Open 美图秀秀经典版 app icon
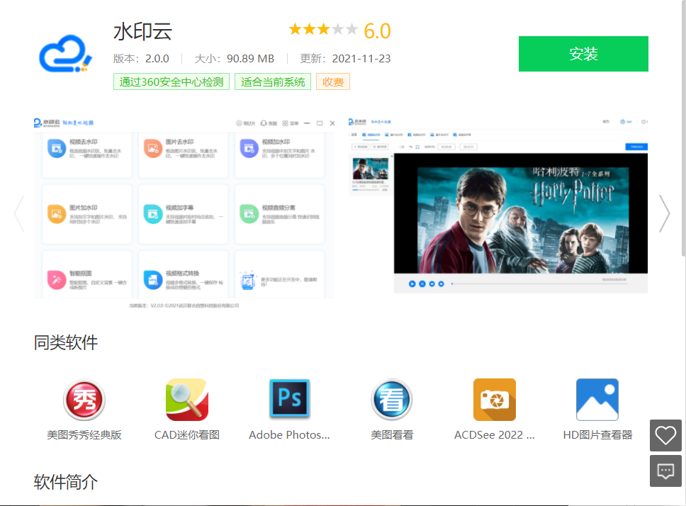The width and height of the screenshot is (686, 506). tap(84, 400)
